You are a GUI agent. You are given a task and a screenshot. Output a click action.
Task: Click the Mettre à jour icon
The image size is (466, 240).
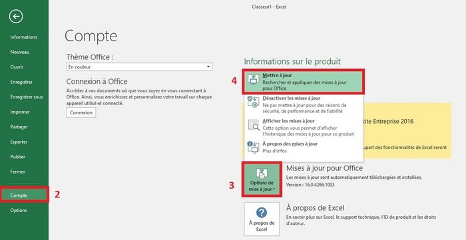(253, 80)
